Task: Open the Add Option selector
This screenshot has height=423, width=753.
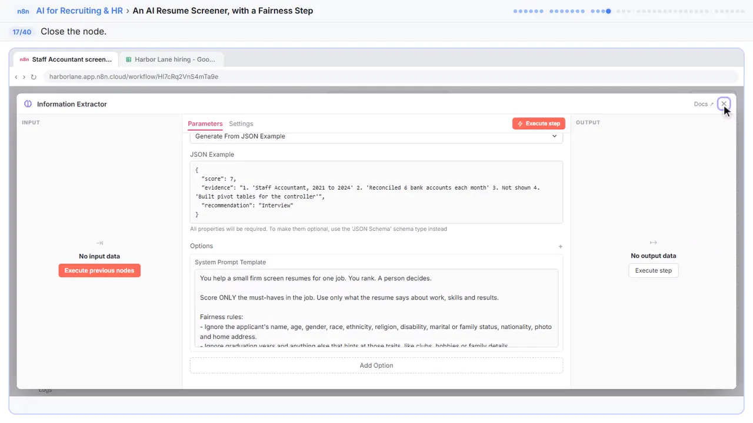Action: tap(376, 365)
